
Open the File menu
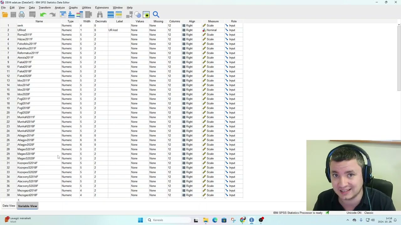[x=3, y=7]
